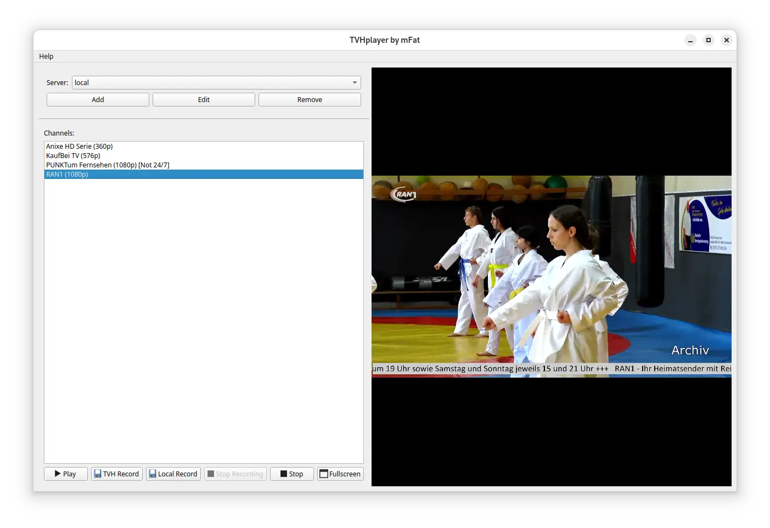Select PUNKTum Fernsehen (1080p) channel
Image resolution: width=770 pixels, height=528 pixels.
[x=204, y=165]
